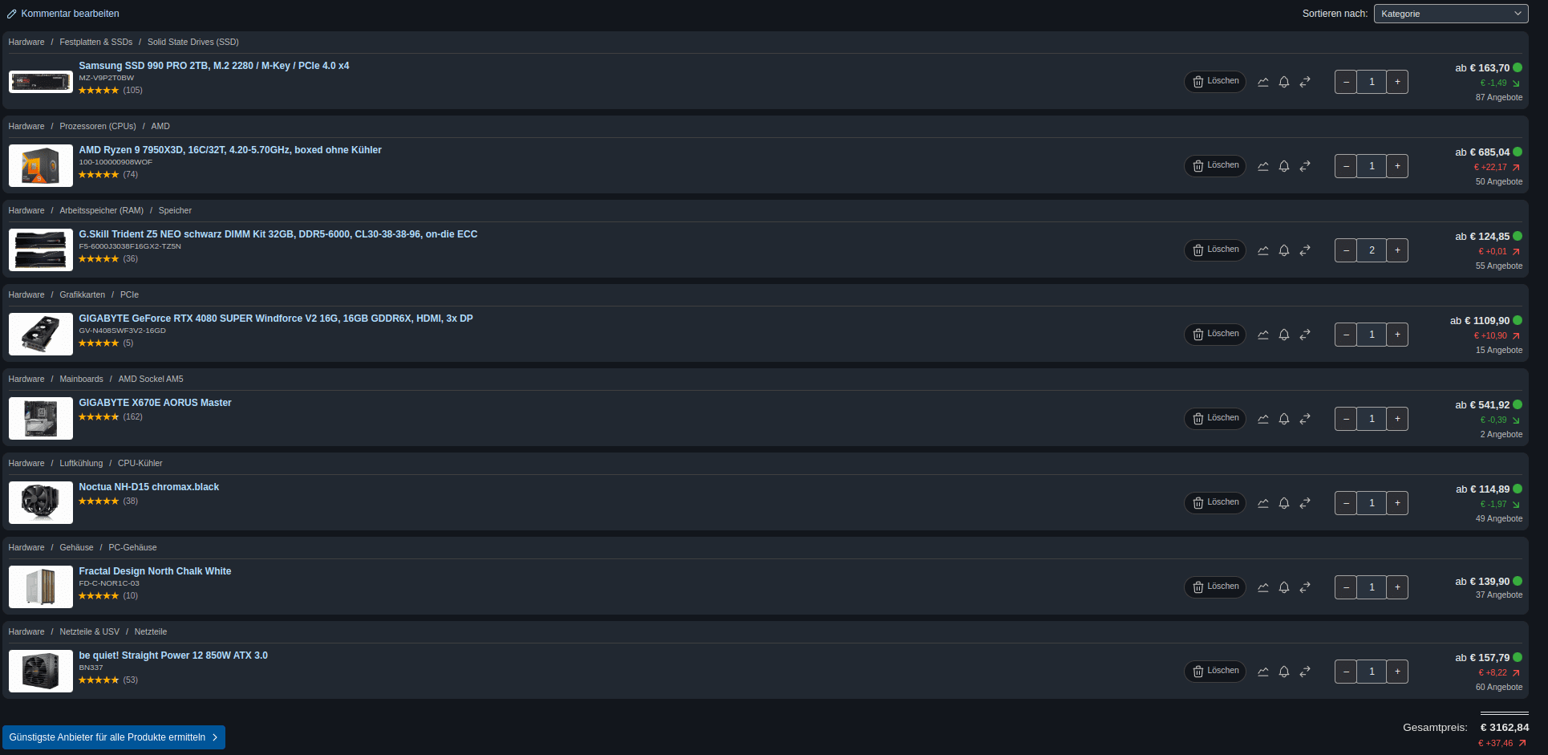Click pencil icon Kommentar bearbeiten
1548x755 pixels.
(12, 14)
